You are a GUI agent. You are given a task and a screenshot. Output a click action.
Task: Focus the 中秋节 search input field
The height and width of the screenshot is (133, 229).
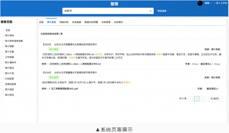click(x=108, y=11)
